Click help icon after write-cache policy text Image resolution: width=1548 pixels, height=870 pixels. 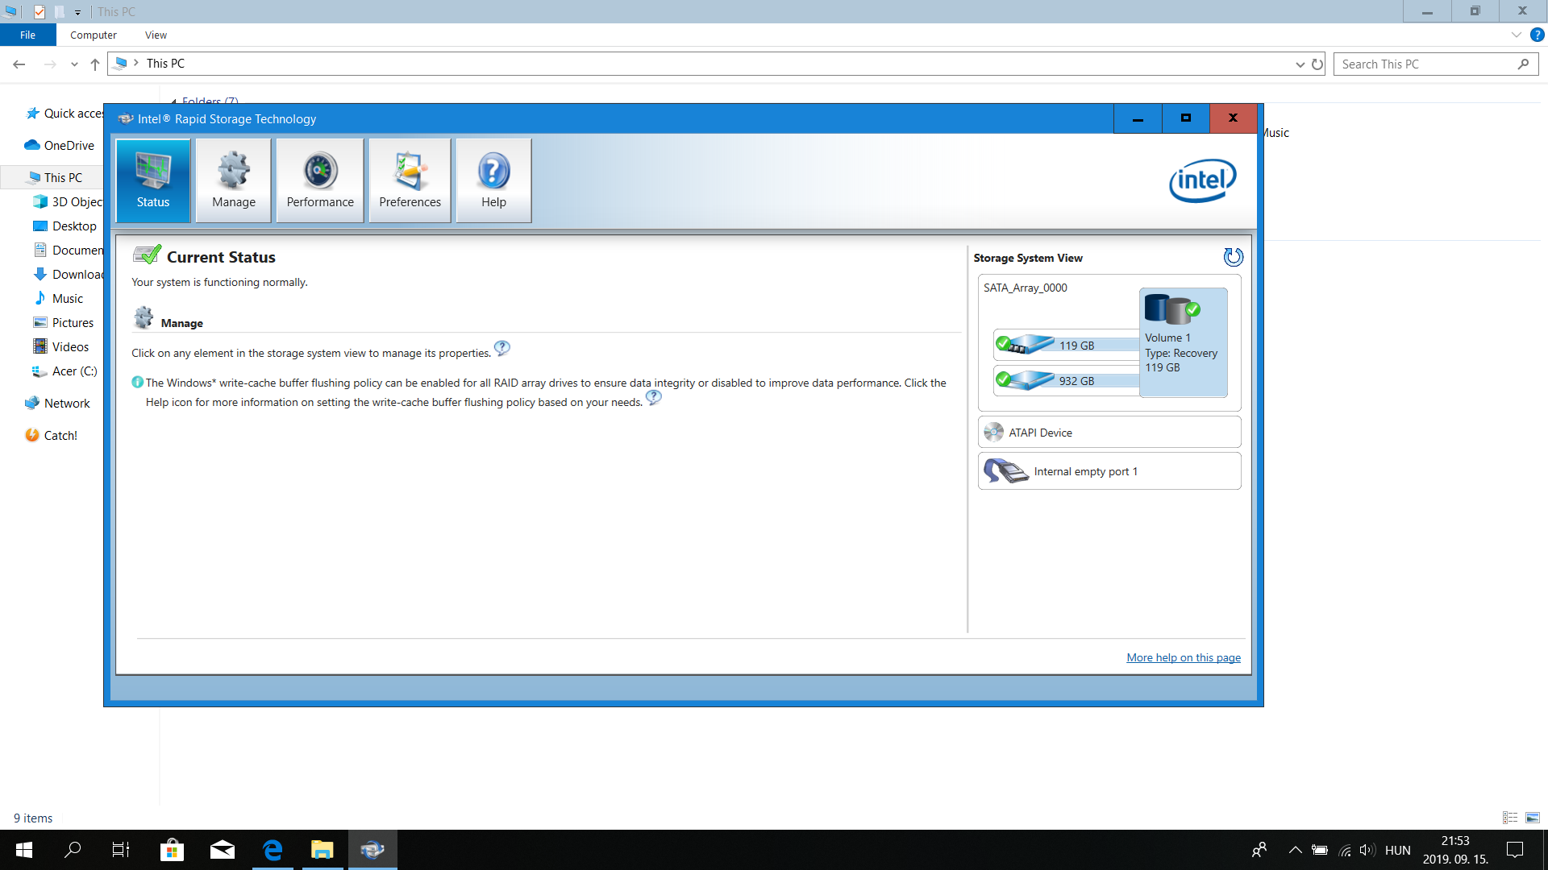point(654,397)
